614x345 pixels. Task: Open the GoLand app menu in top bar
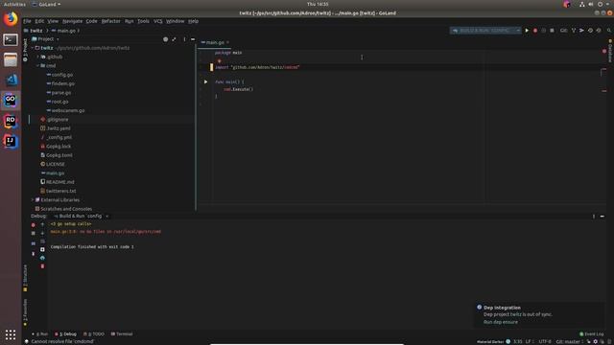[46, 4]
